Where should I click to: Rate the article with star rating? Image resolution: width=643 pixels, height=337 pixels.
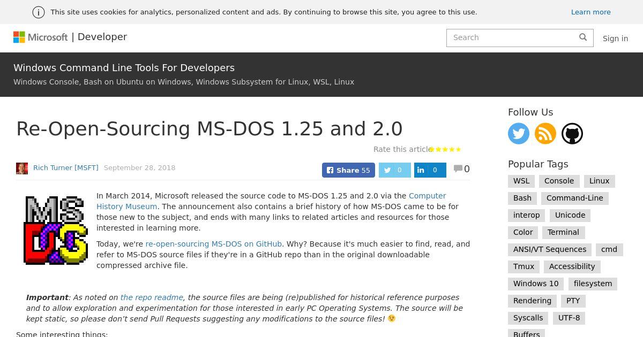(445, 149)
